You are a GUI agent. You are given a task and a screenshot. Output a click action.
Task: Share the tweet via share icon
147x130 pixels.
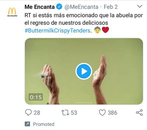[x=139, y=113]
